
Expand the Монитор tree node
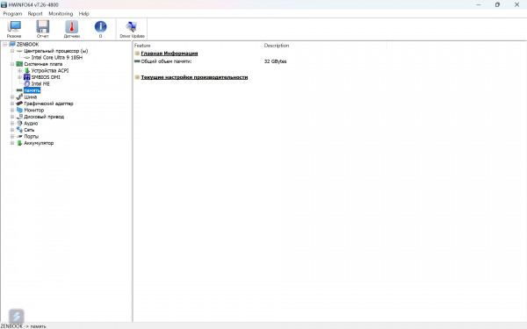pyautogui.click(x=12, y=111)
